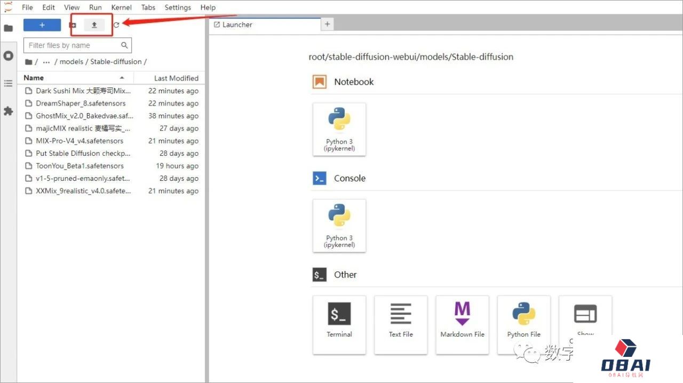Screen dimensions: 683x383
Task: Open the Extension Manager puzzle icon
Action: pyautogui.click(x=9, y=111)
